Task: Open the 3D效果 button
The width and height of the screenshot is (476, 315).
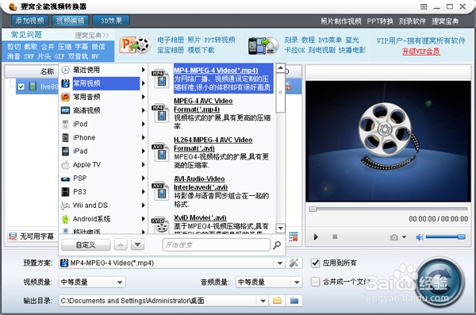Action: tap(111, 21)
